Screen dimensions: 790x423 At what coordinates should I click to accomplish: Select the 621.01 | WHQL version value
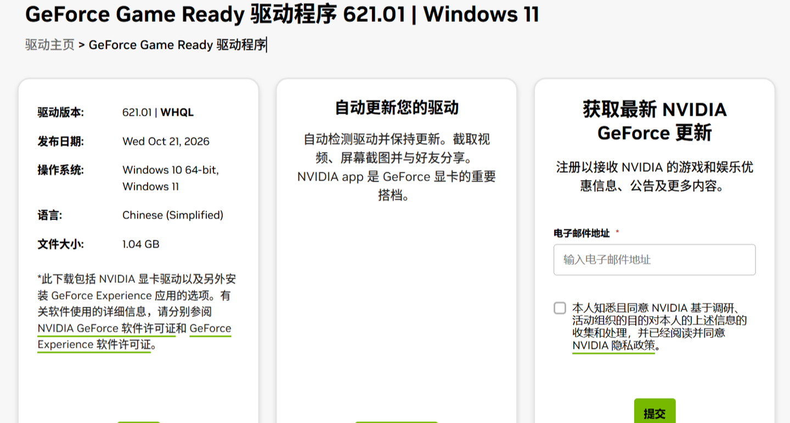(158, 112)
